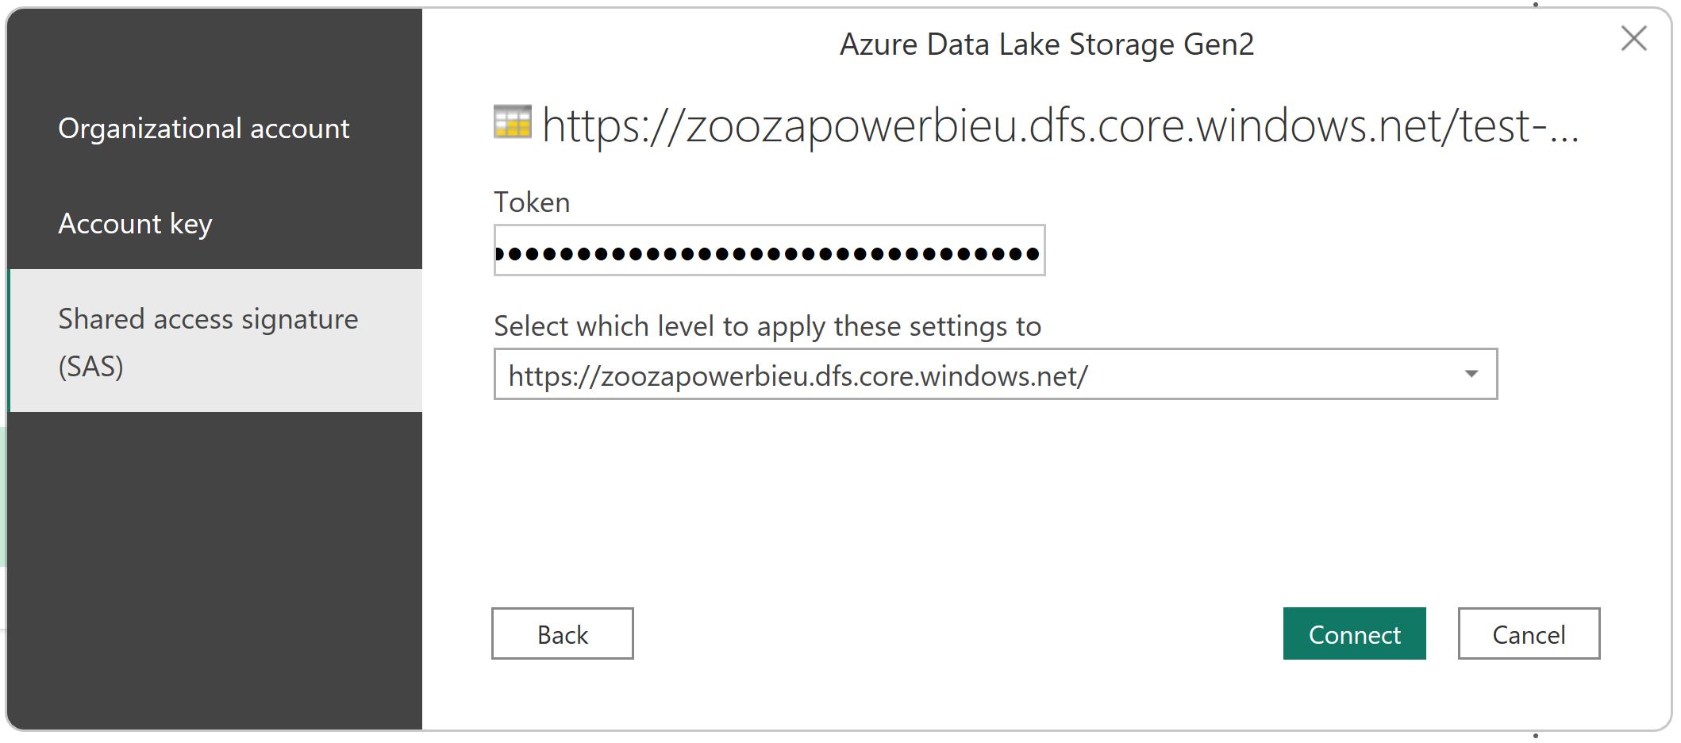
Task: Click the table icon beside the URL
Action: pos(512,121)
